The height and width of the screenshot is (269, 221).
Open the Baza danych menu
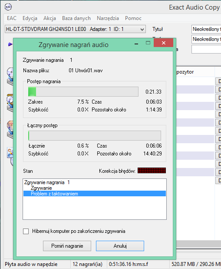pyautogui.click(x=76, y=18)
